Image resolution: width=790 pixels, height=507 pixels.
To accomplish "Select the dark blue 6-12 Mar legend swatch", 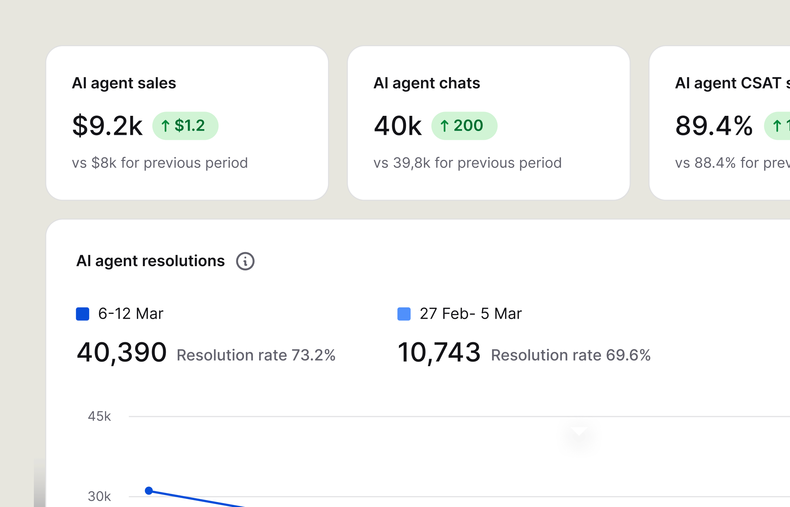I will [x=83, y=314].
